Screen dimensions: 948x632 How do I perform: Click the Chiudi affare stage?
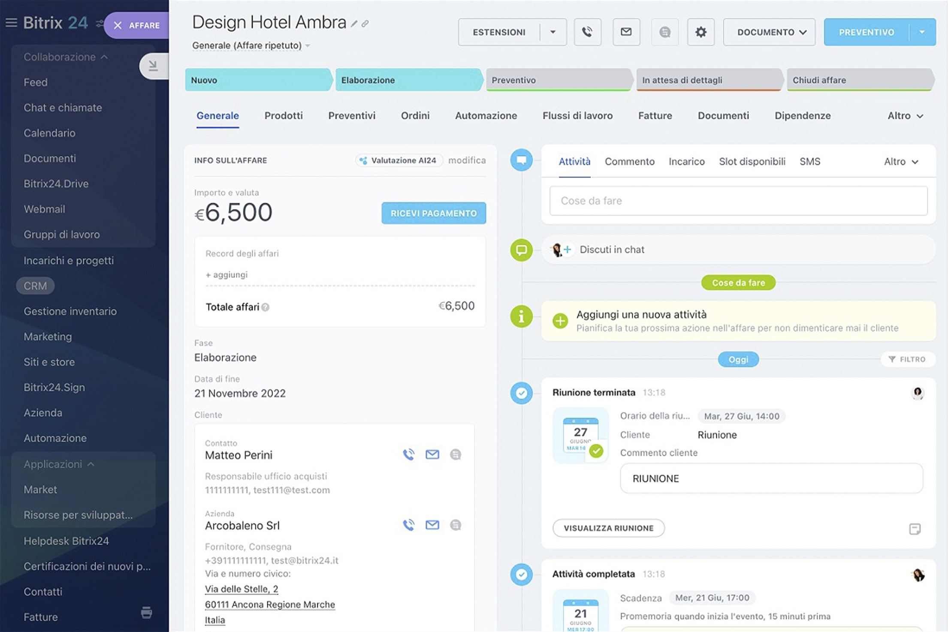860,80
